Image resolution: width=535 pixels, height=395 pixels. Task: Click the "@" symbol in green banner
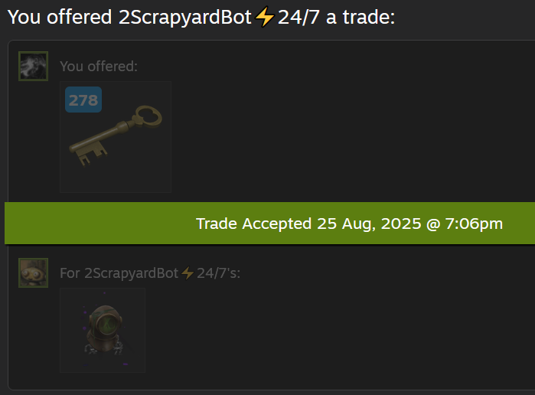pos(433,224)
